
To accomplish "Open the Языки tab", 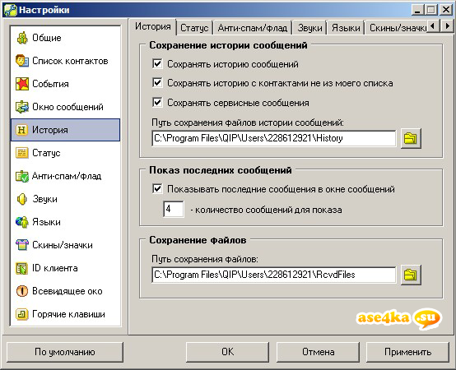I will (346, 28).
